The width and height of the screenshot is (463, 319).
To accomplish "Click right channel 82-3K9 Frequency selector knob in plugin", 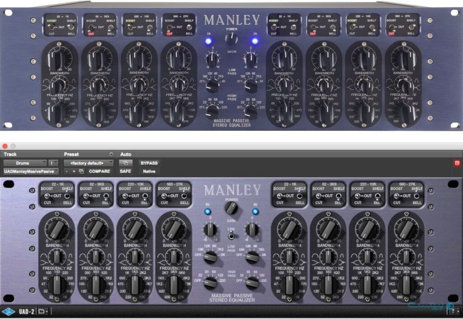I will point(328,286).
